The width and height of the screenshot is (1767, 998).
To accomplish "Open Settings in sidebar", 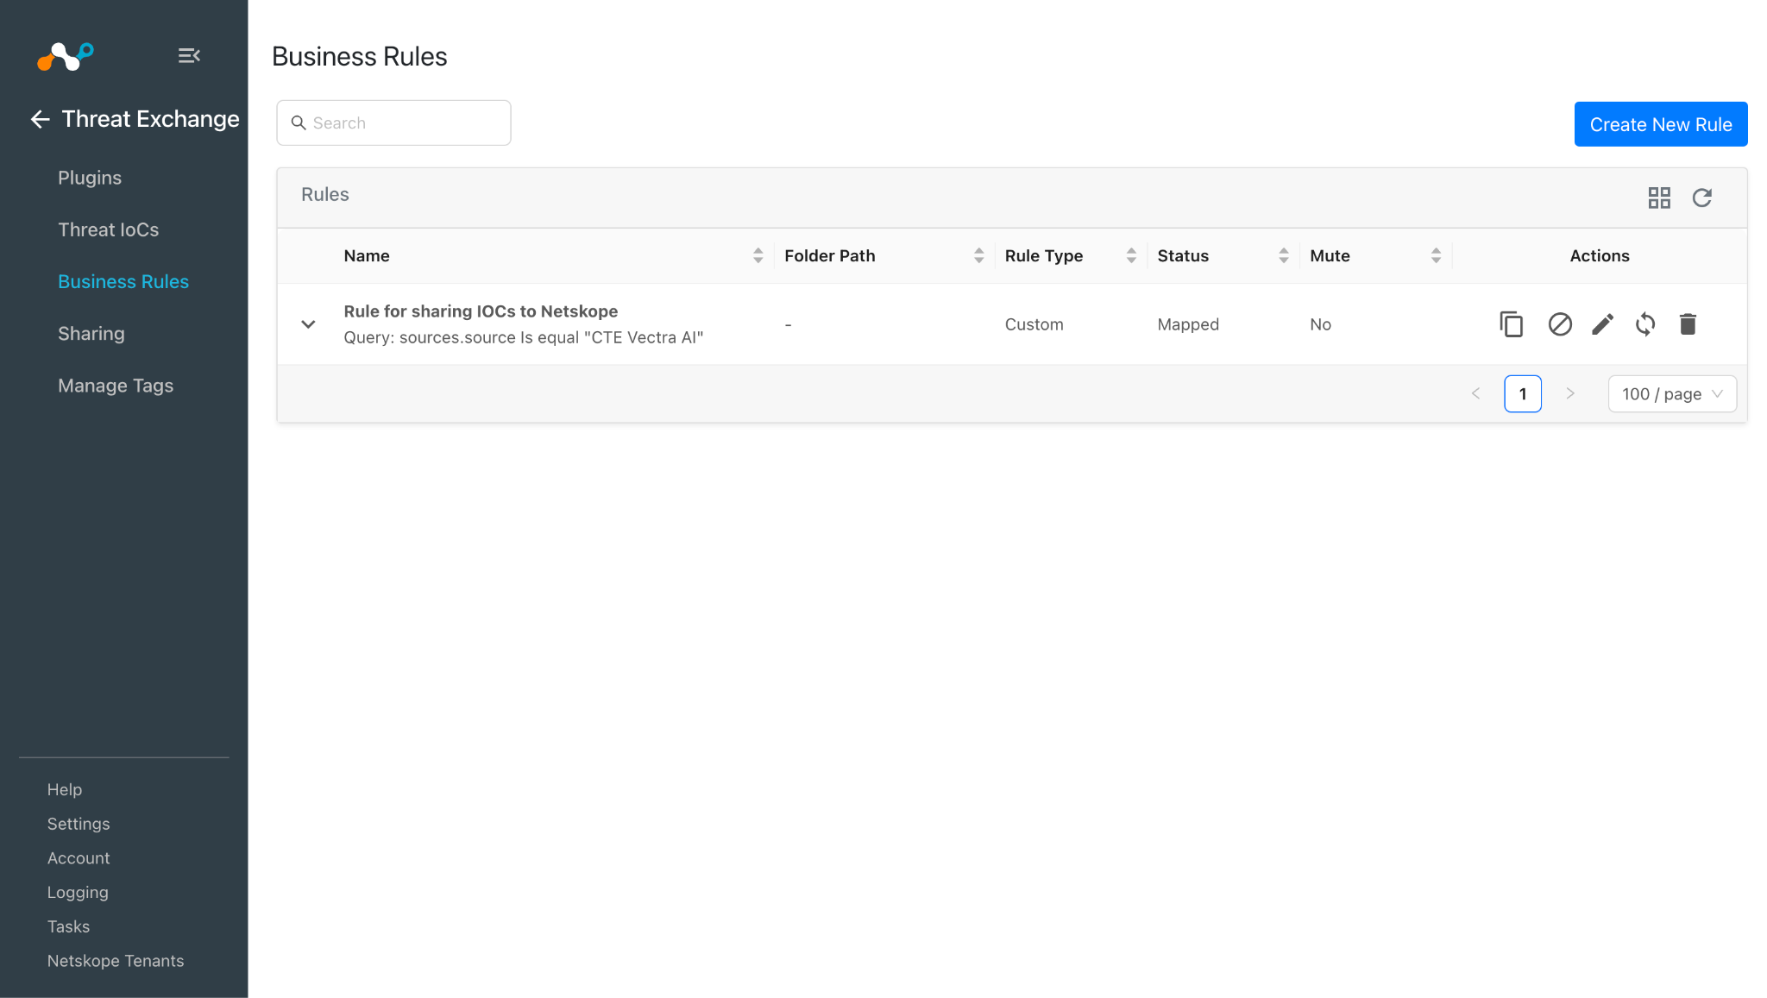I will tap(79, 824).
